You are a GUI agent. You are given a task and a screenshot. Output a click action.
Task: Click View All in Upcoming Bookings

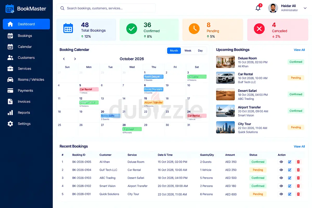click(x=299, y=50)
